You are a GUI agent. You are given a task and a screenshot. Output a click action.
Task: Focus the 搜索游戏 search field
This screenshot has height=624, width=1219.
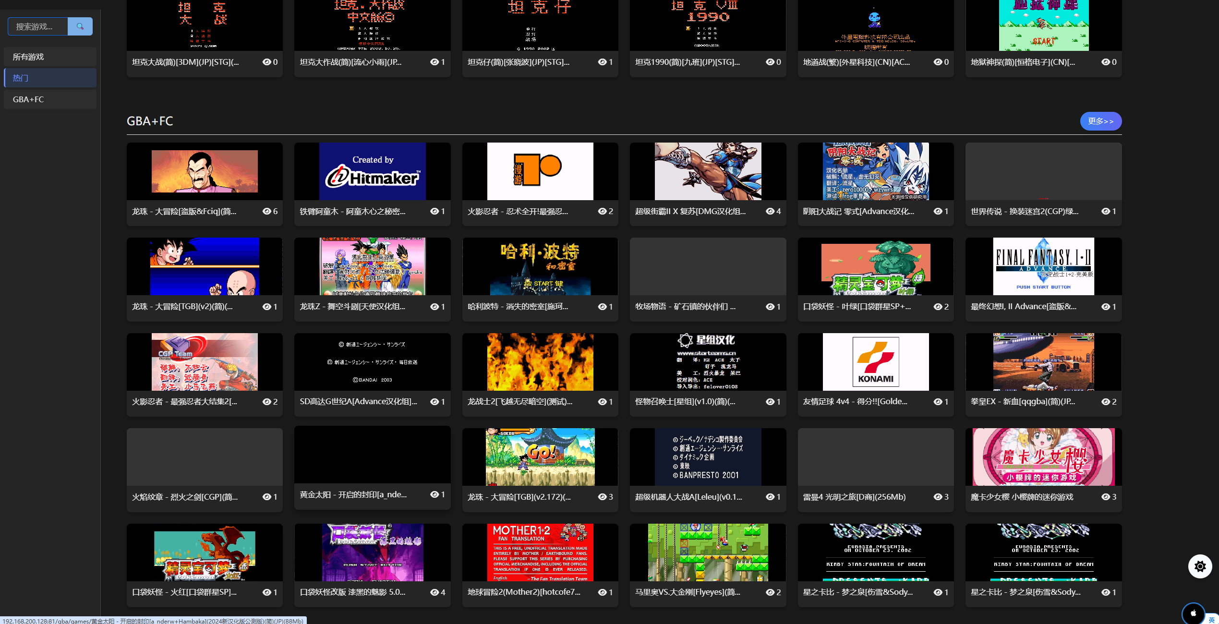point(38,26)
